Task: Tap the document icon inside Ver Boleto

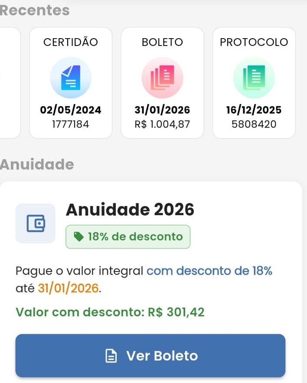Action: (x=111, y=356)
